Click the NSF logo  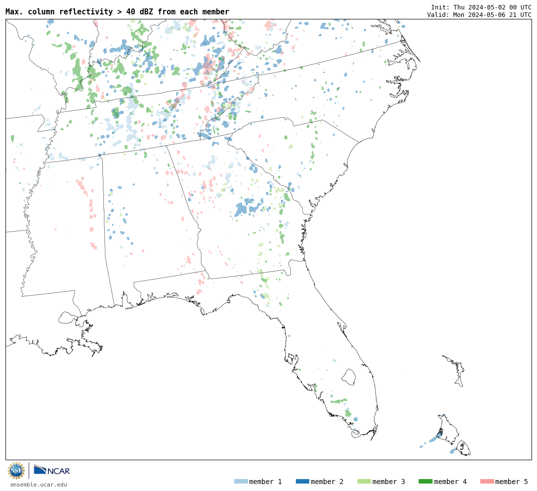click(16, 471)
